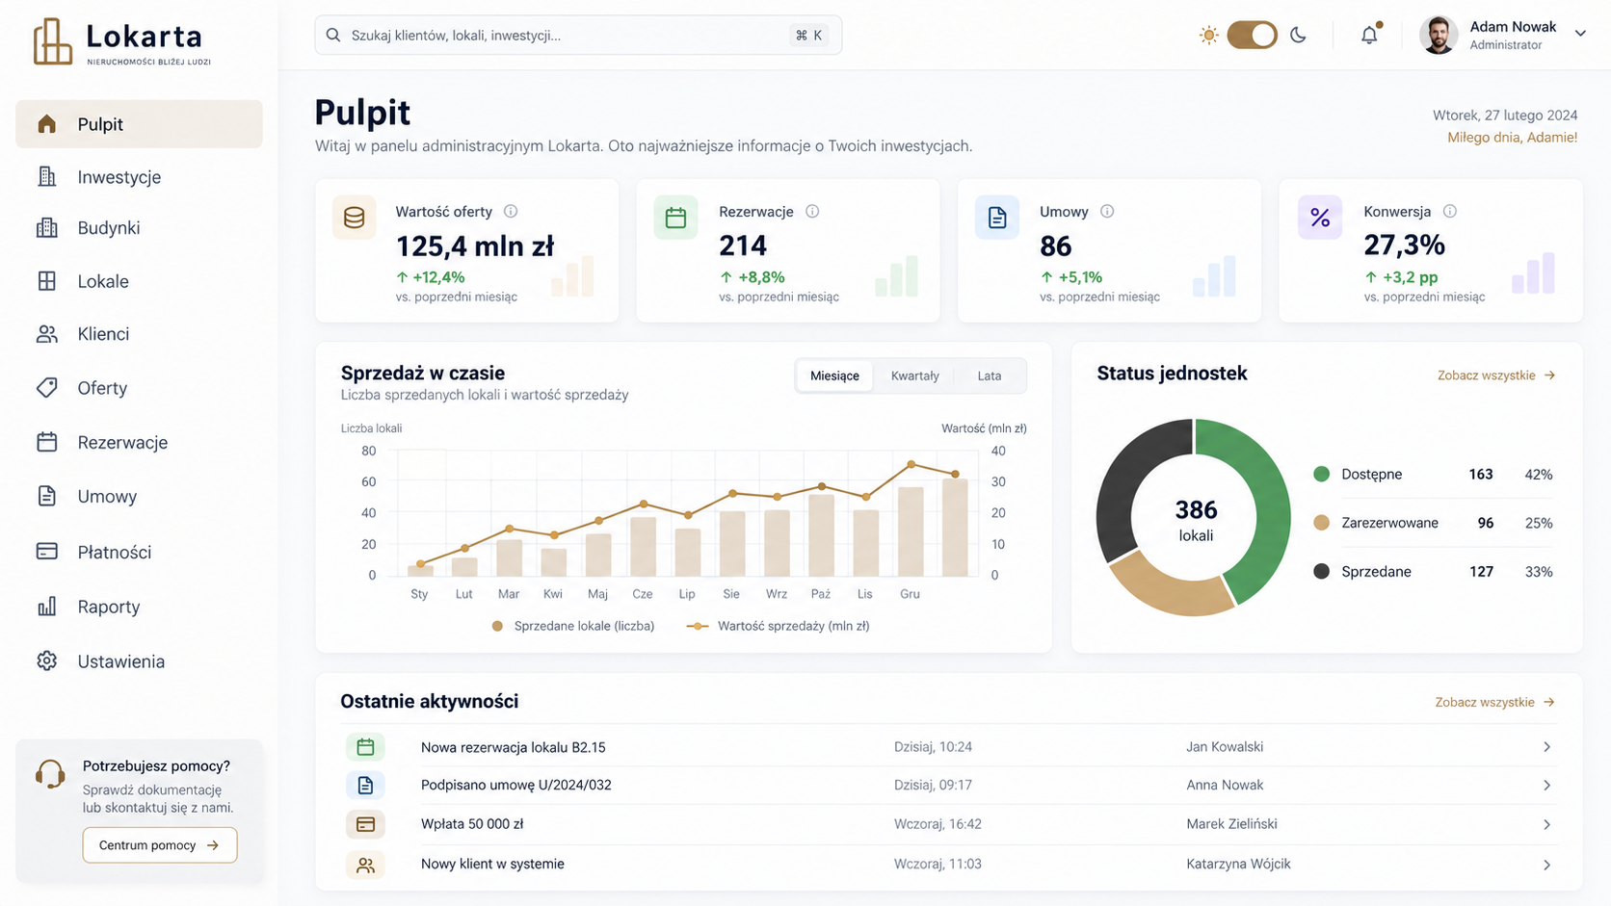Image resolution: width=1611 pixels, height=906 pixels.
Task: Switch chart to Lata tab
Action: (x=990, y=375)
